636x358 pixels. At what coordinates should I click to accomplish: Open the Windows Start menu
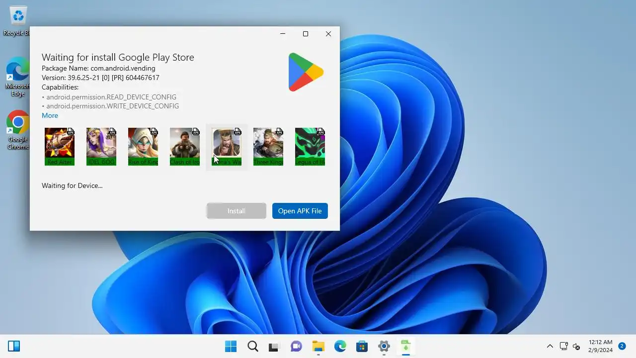[x=231, y=346]
